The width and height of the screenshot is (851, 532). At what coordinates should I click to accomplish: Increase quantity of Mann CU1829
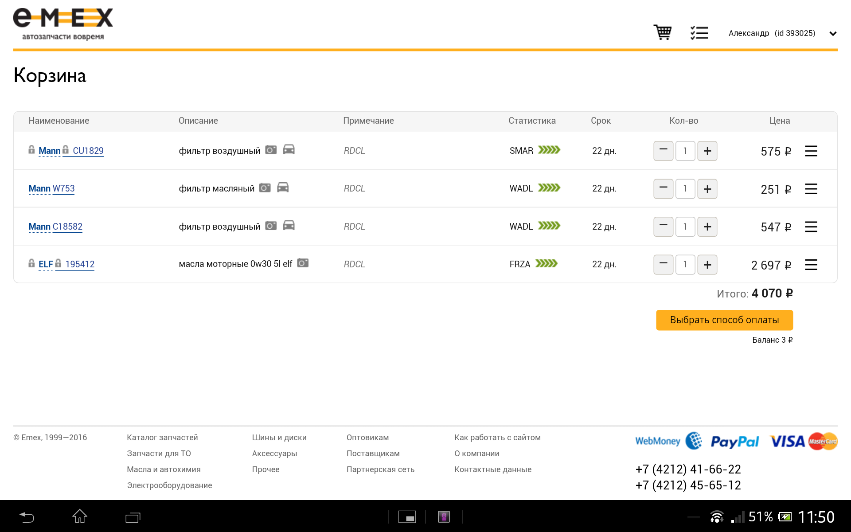[707, 151]
